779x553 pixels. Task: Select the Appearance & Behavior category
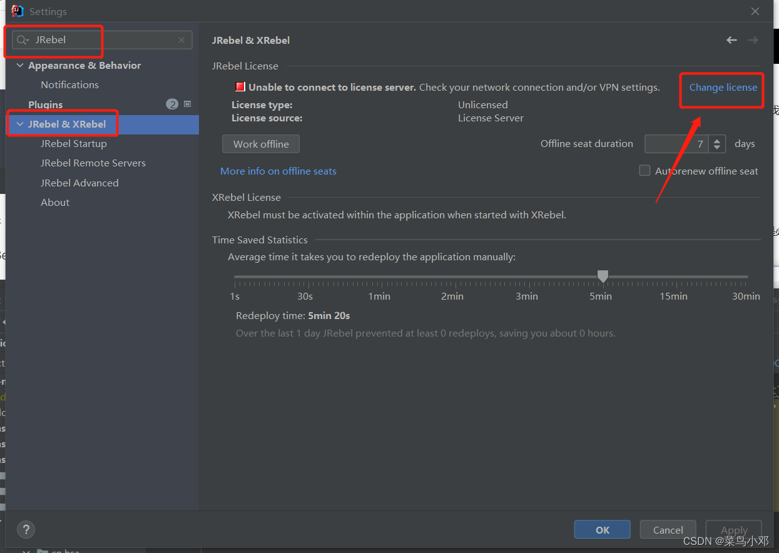[84, 66]
